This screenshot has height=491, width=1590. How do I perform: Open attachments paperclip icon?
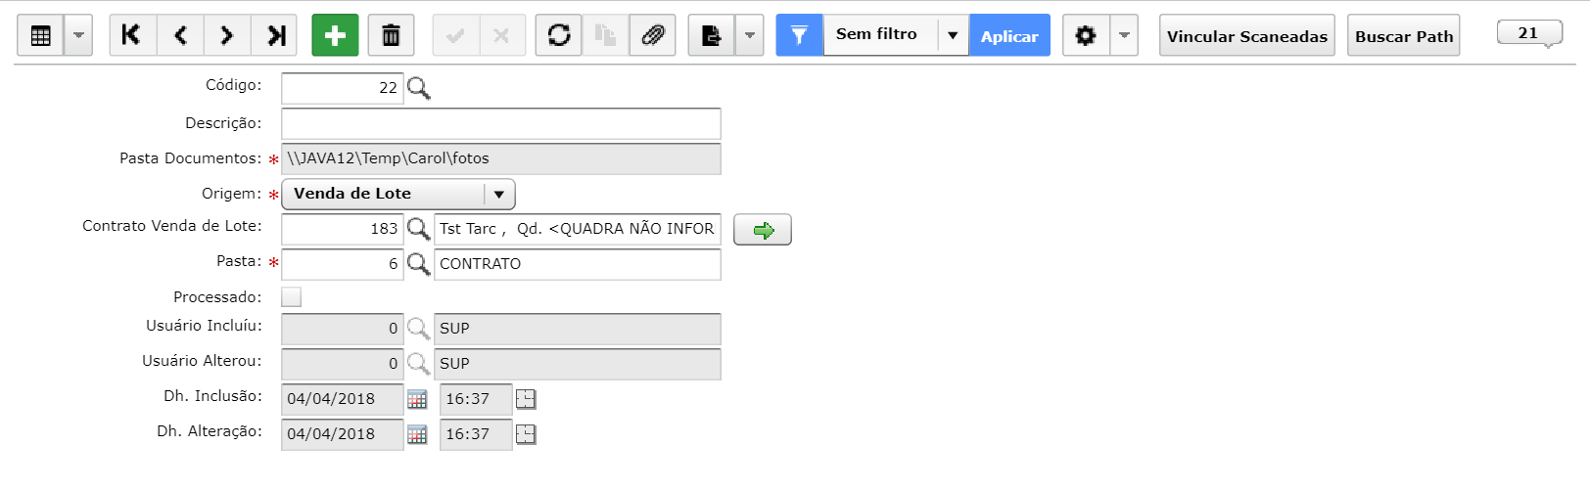pos(652,35)
